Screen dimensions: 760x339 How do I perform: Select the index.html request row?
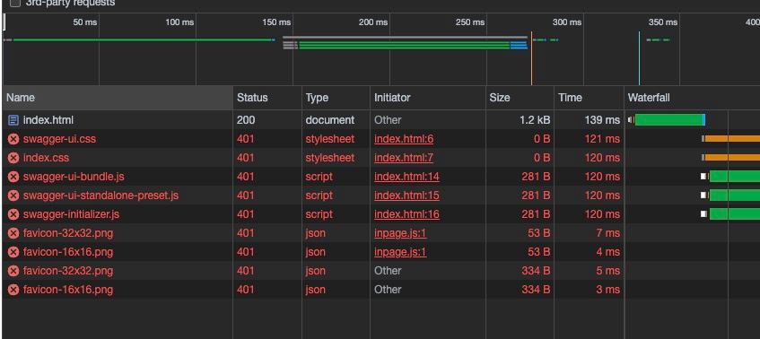(381, 120)
